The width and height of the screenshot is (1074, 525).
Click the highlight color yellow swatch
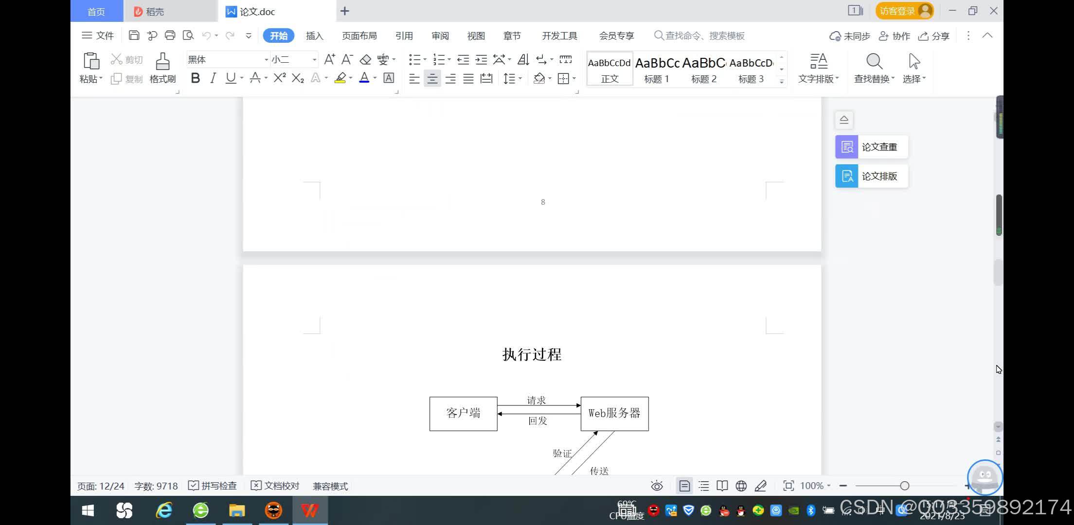click(x=340, y=78)
